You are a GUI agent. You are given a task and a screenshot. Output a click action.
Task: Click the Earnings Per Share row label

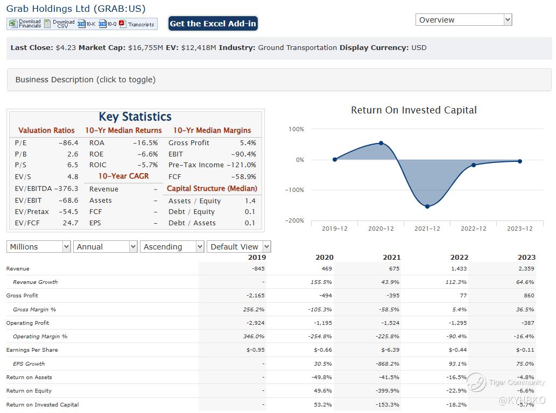click(x=32, y=350)
